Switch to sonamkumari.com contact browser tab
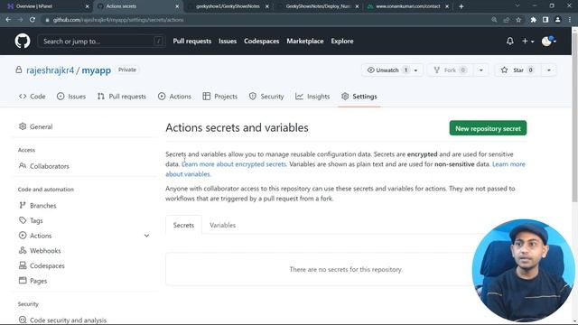The height and width of the screenshot is (325, 578). point(408,6)
